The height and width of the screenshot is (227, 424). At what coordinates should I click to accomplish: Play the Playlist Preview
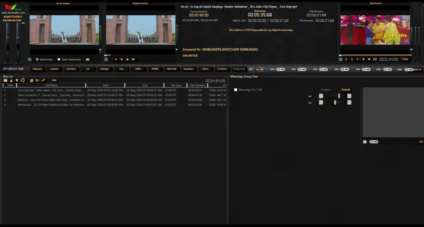click(x=116, y=60)
